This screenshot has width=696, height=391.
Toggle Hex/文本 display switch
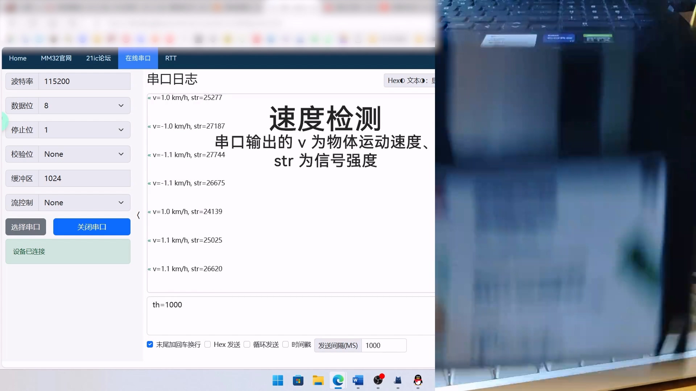click(409, 80)
